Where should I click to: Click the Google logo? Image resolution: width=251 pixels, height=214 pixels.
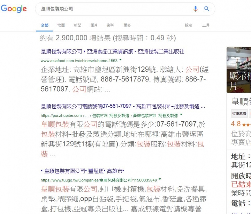[x=14, y=9]
